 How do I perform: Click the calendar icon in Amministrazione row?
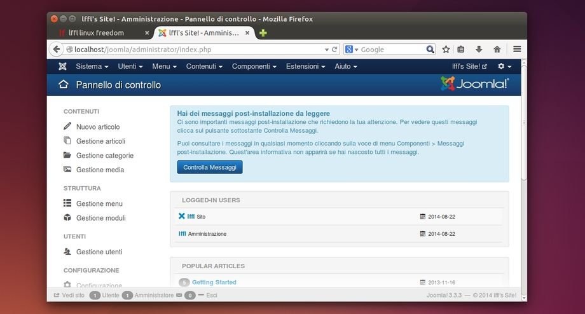pyautogui.click(x=422, y=233)
